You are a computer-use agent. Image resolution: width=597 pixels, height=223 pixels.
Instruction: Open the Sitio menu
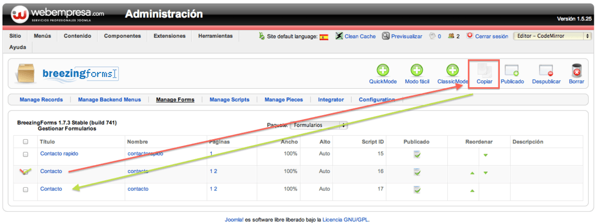click(15, 36)
